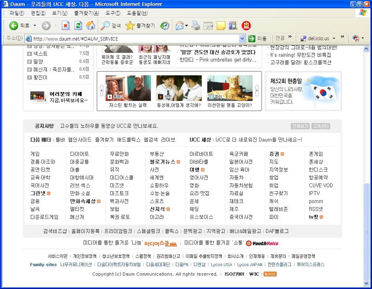Click the Back arrow button
Screen dimensions: 372x289
point(13,26)
